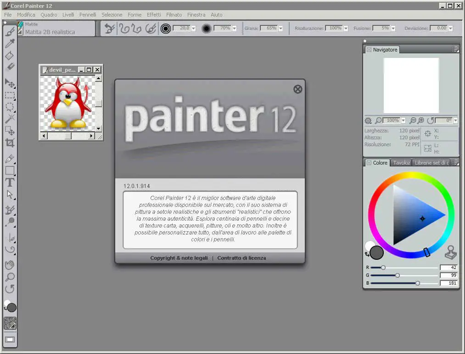Select the Magnifier tool in toolbox
Image resolution: width=465 pixels, height=354 pixels.
[10, 277]
